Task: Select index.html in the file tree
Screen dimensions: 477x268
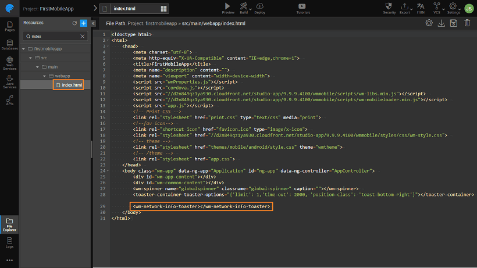Action: [69, 85]
